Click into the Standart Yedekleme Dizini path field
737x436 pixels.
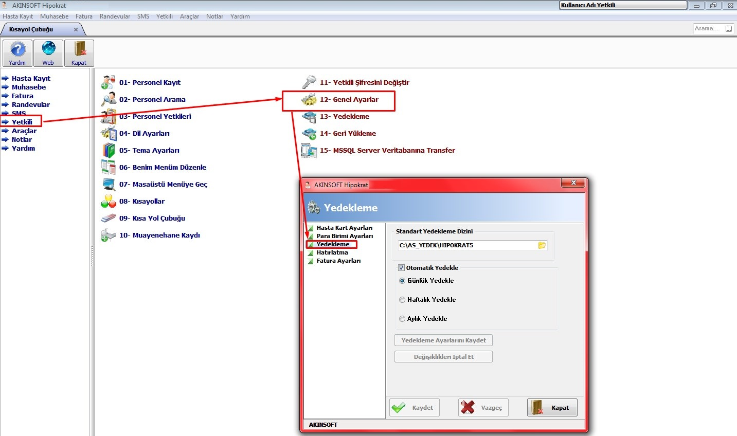pos(467,245)
